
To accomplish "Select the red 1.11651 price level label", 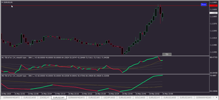I will [214, 5].
